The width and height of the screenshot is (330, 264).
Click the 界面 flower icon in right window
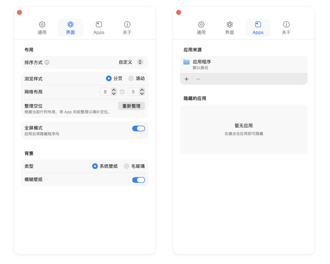coord(229,25)
